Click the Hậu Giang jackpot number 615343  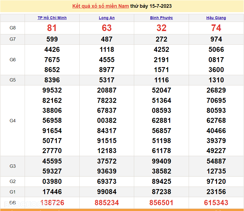pos(216,203)
